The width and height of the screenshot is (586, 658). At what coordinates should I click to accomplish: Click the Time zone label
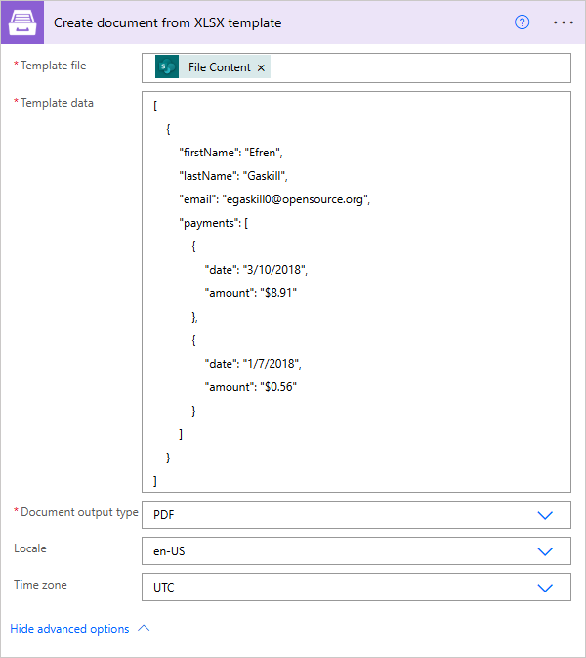(40, 585)
